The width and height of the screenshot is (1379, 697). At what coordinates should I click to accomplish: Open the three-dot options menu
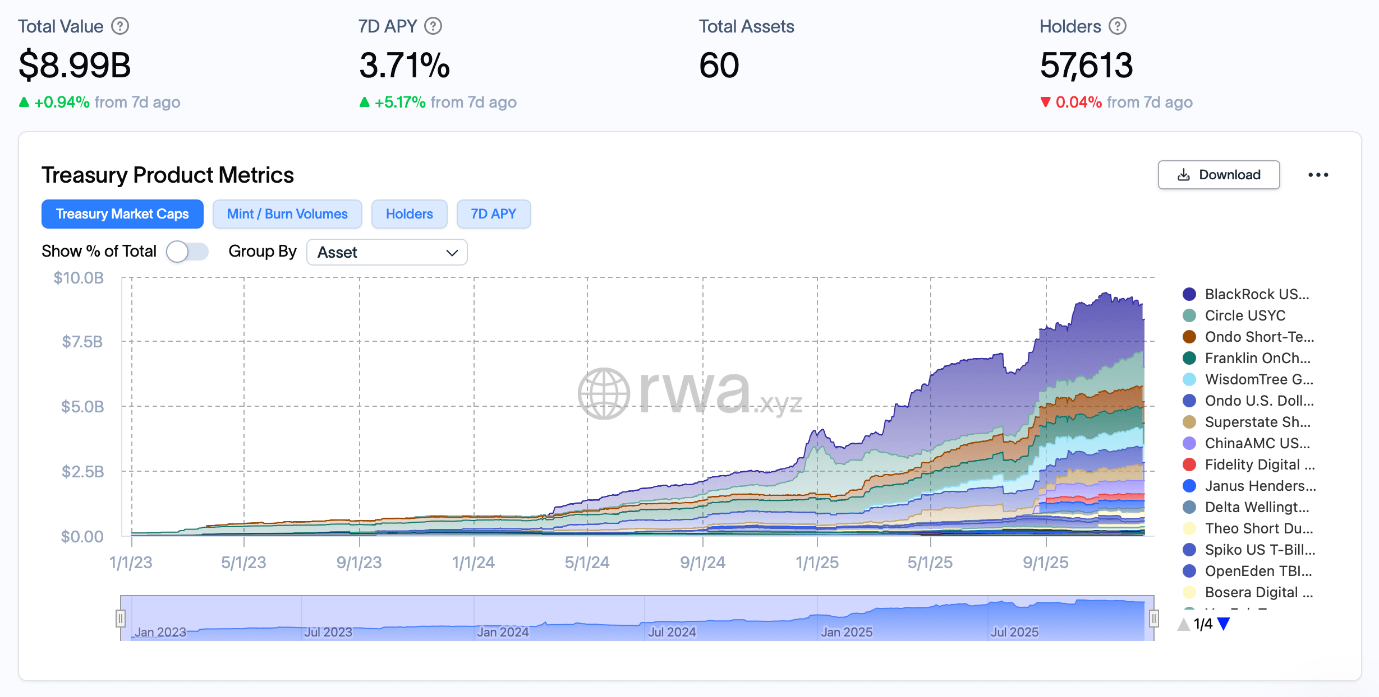(x=1318, y=175)
